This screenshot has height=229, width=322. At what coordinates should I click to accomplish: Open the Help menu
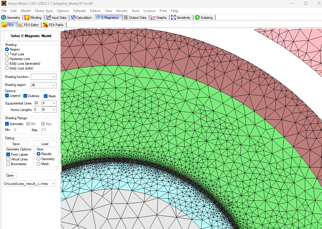point(175,11)
